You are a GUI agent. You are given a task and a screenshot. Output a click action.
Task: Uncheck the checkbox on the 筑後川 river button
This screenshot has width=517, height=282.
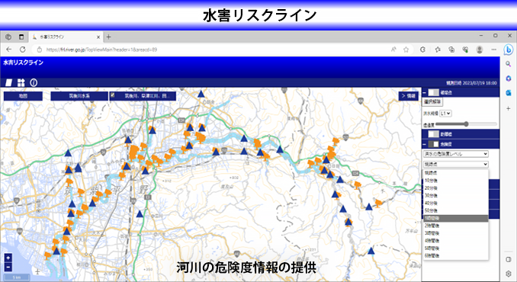pos(112,95)
